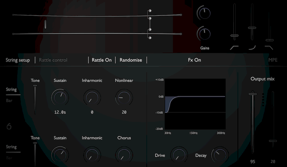Click the pickup handle just below the upper string
Viewport: 287px width, 167px height.
[x=150, y=19]
